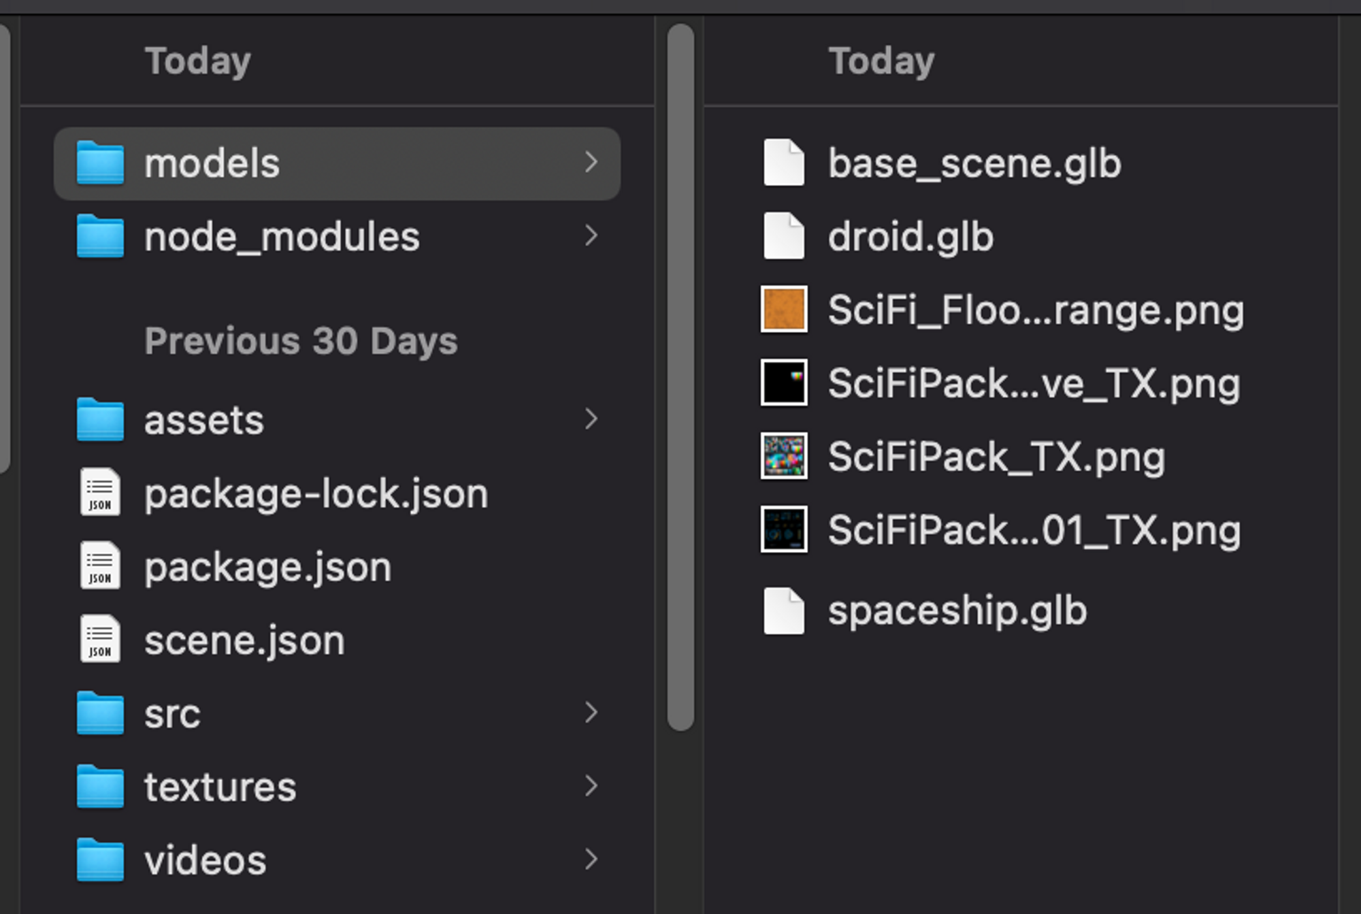1361x914 pixels.
Task: Click the node_modules folder icon
Action: [100, 237]
